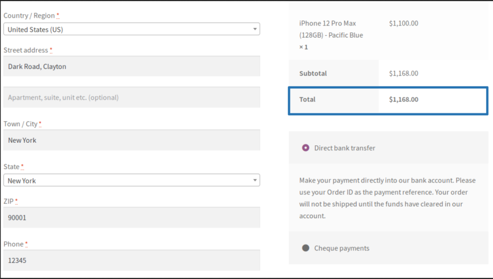Choose the Cheque payments radio option
The height and width of the screenshot is (279, 493).
(305, 248)
